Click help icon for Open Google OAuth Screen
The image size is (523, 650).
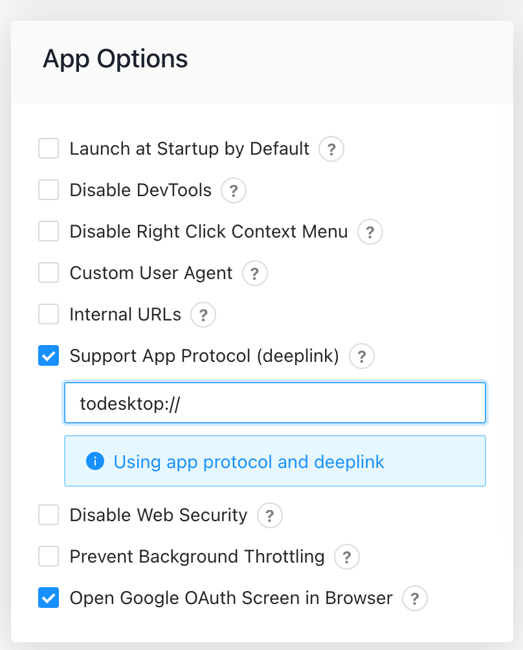pos(414,598)
